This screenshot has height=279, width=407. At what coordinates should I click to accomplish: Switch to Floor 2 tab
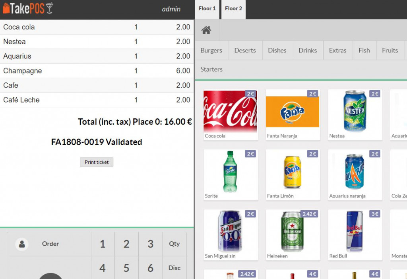[x=233, y=9]
